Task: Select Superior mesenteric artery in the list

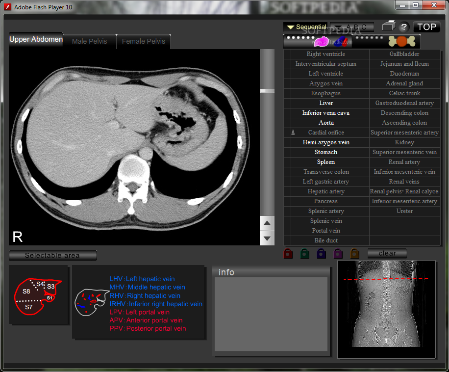Action: coord(404,133)
